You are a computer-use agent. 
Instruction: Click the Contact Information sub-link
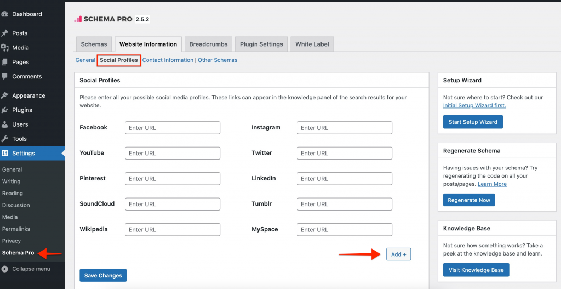pyautogui.click(x=168, y=60)
